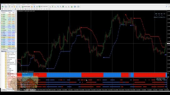Toggle the Terminal window toolbar icon

(x=17, y=7)
